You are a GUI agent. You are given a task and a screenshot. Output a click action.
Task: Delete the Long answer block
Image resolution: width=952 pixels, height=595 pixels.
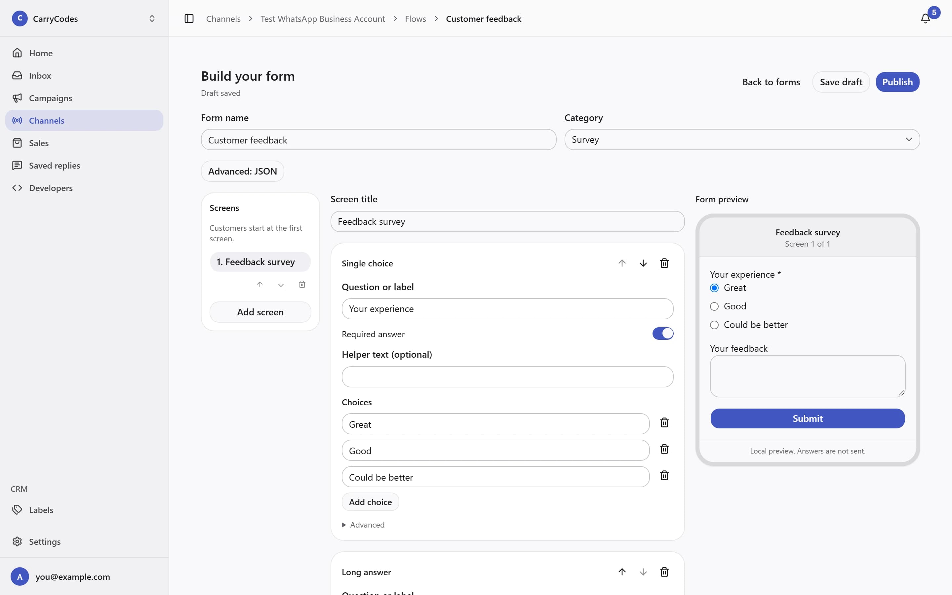tap(664, 572)
